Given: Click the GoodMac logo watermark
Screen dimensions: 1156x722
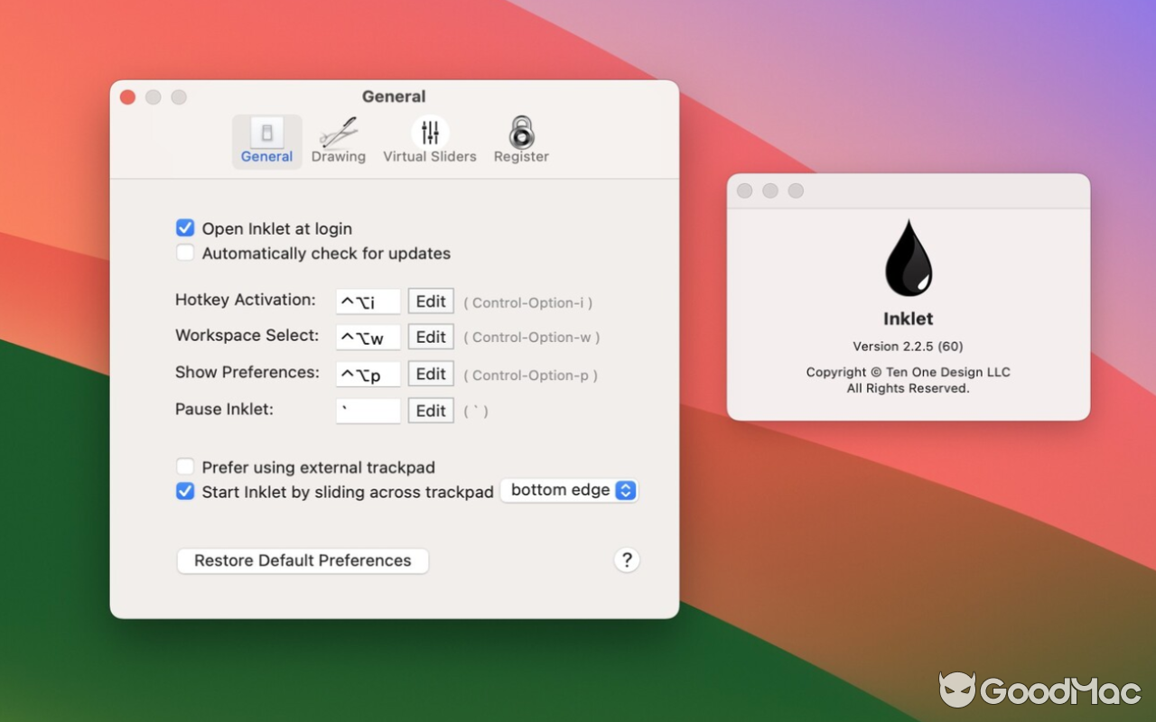Looking at the screenshot, I should [1043, 691].
